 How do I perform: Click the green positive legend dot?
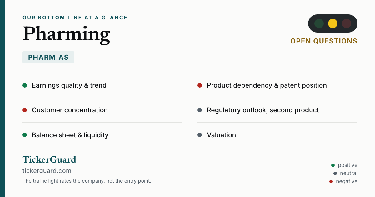point(333,165)
